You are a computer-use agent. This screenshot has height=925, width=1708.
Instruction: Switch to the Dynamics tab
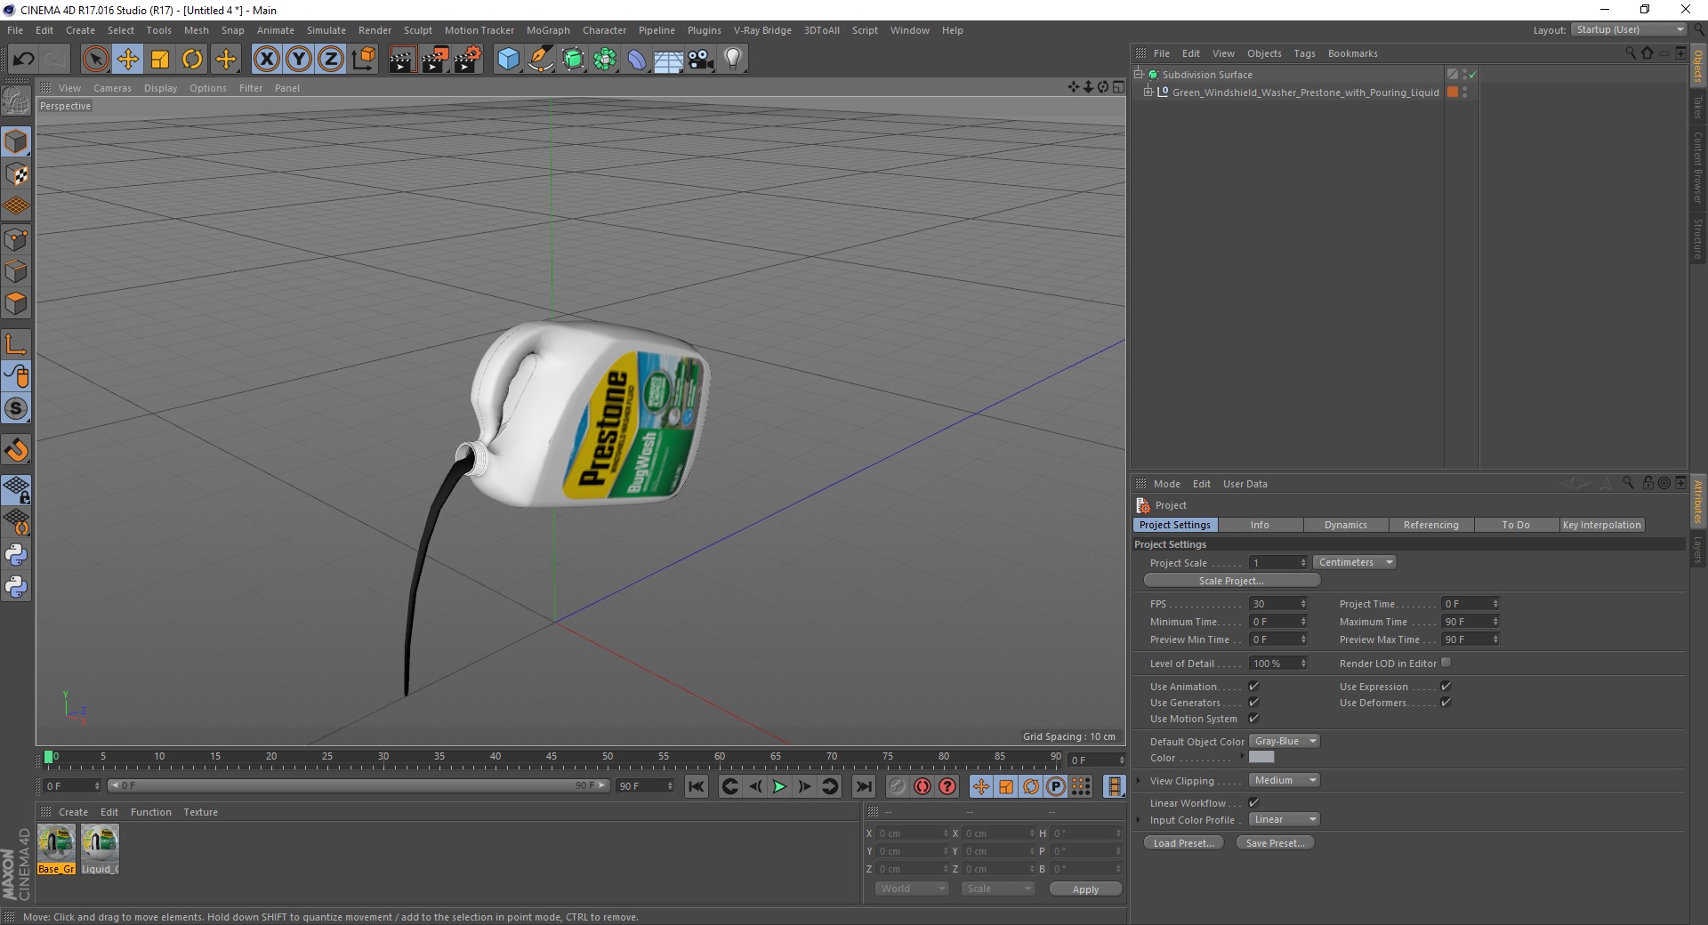click(x=1345, y=525)
